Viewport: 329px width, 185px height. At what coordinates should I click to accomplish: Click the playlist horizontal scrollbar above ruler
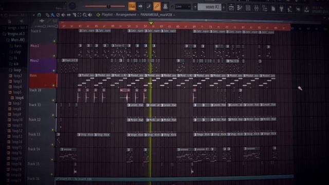235,21
